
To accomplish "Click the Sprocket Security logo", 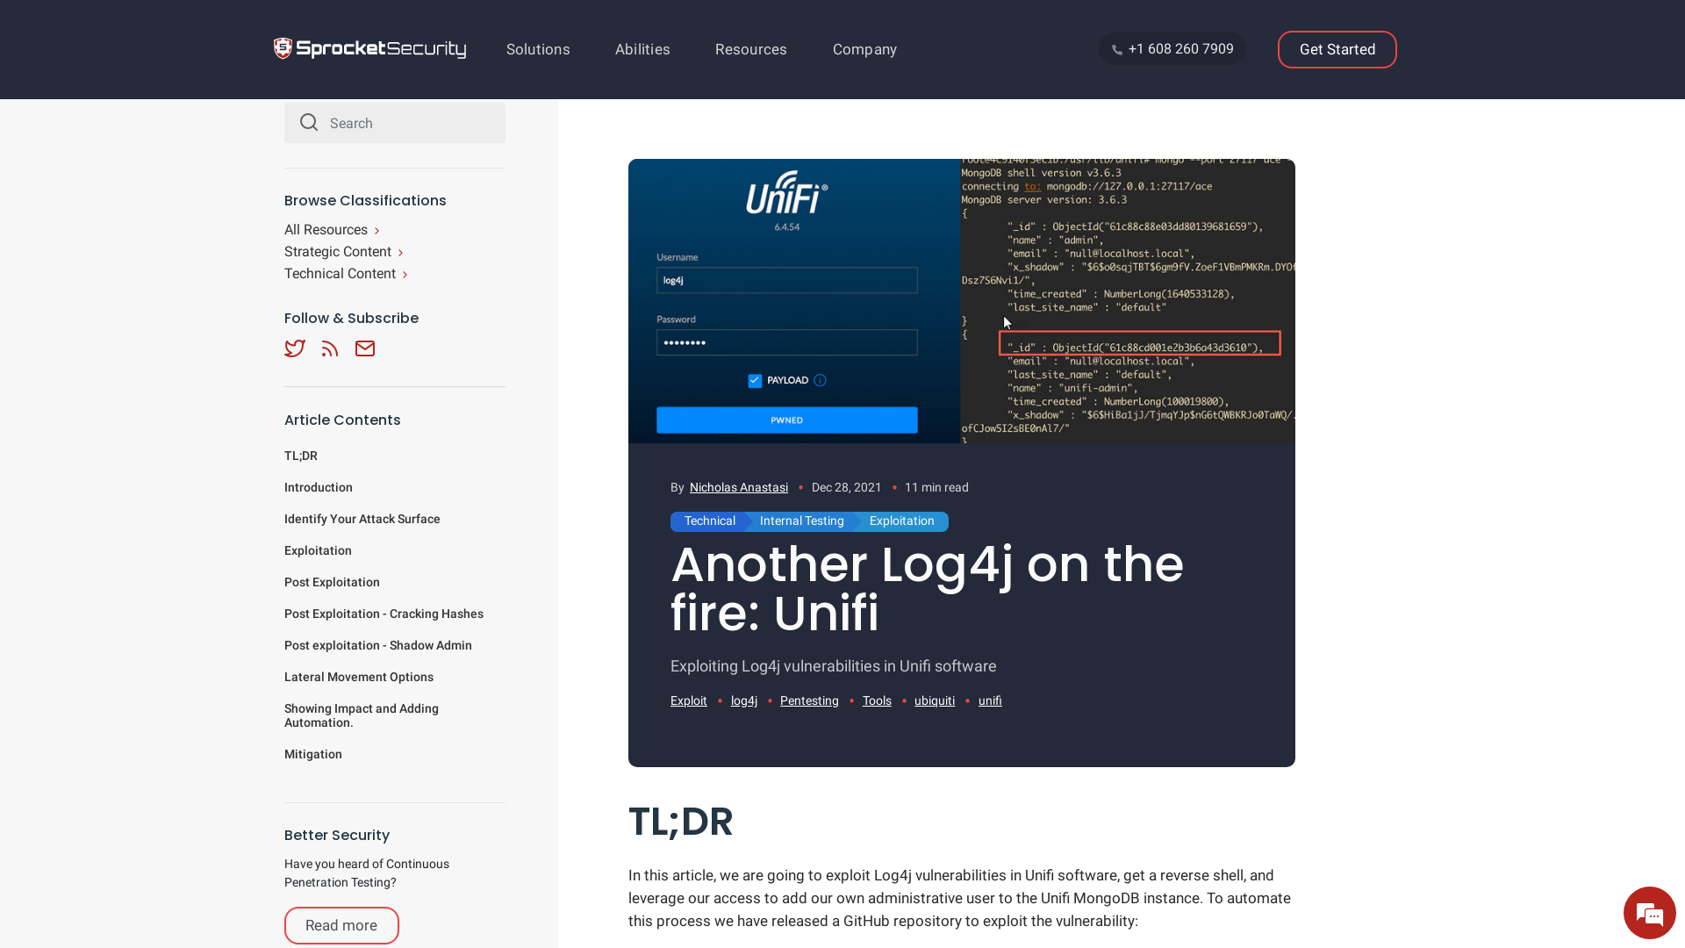I will click(369, 48).
